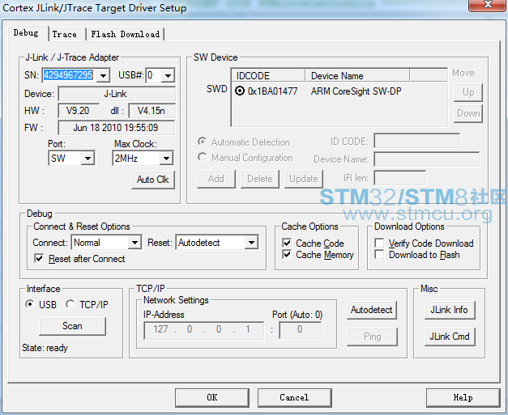Expand the Reset Autodetect dropdown
Screen dimensions: 508x415
pos(251,242)
